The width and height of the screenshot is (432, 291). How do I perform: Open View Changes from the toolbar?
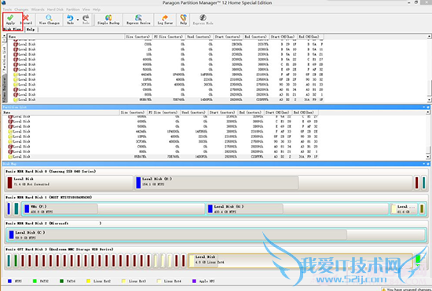[x=49, y=20]
